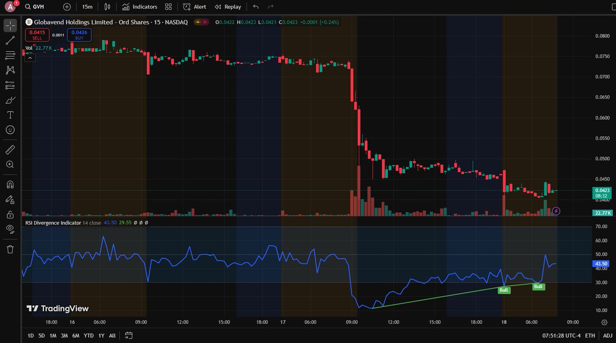Select the 1M date range

point(53,336)
